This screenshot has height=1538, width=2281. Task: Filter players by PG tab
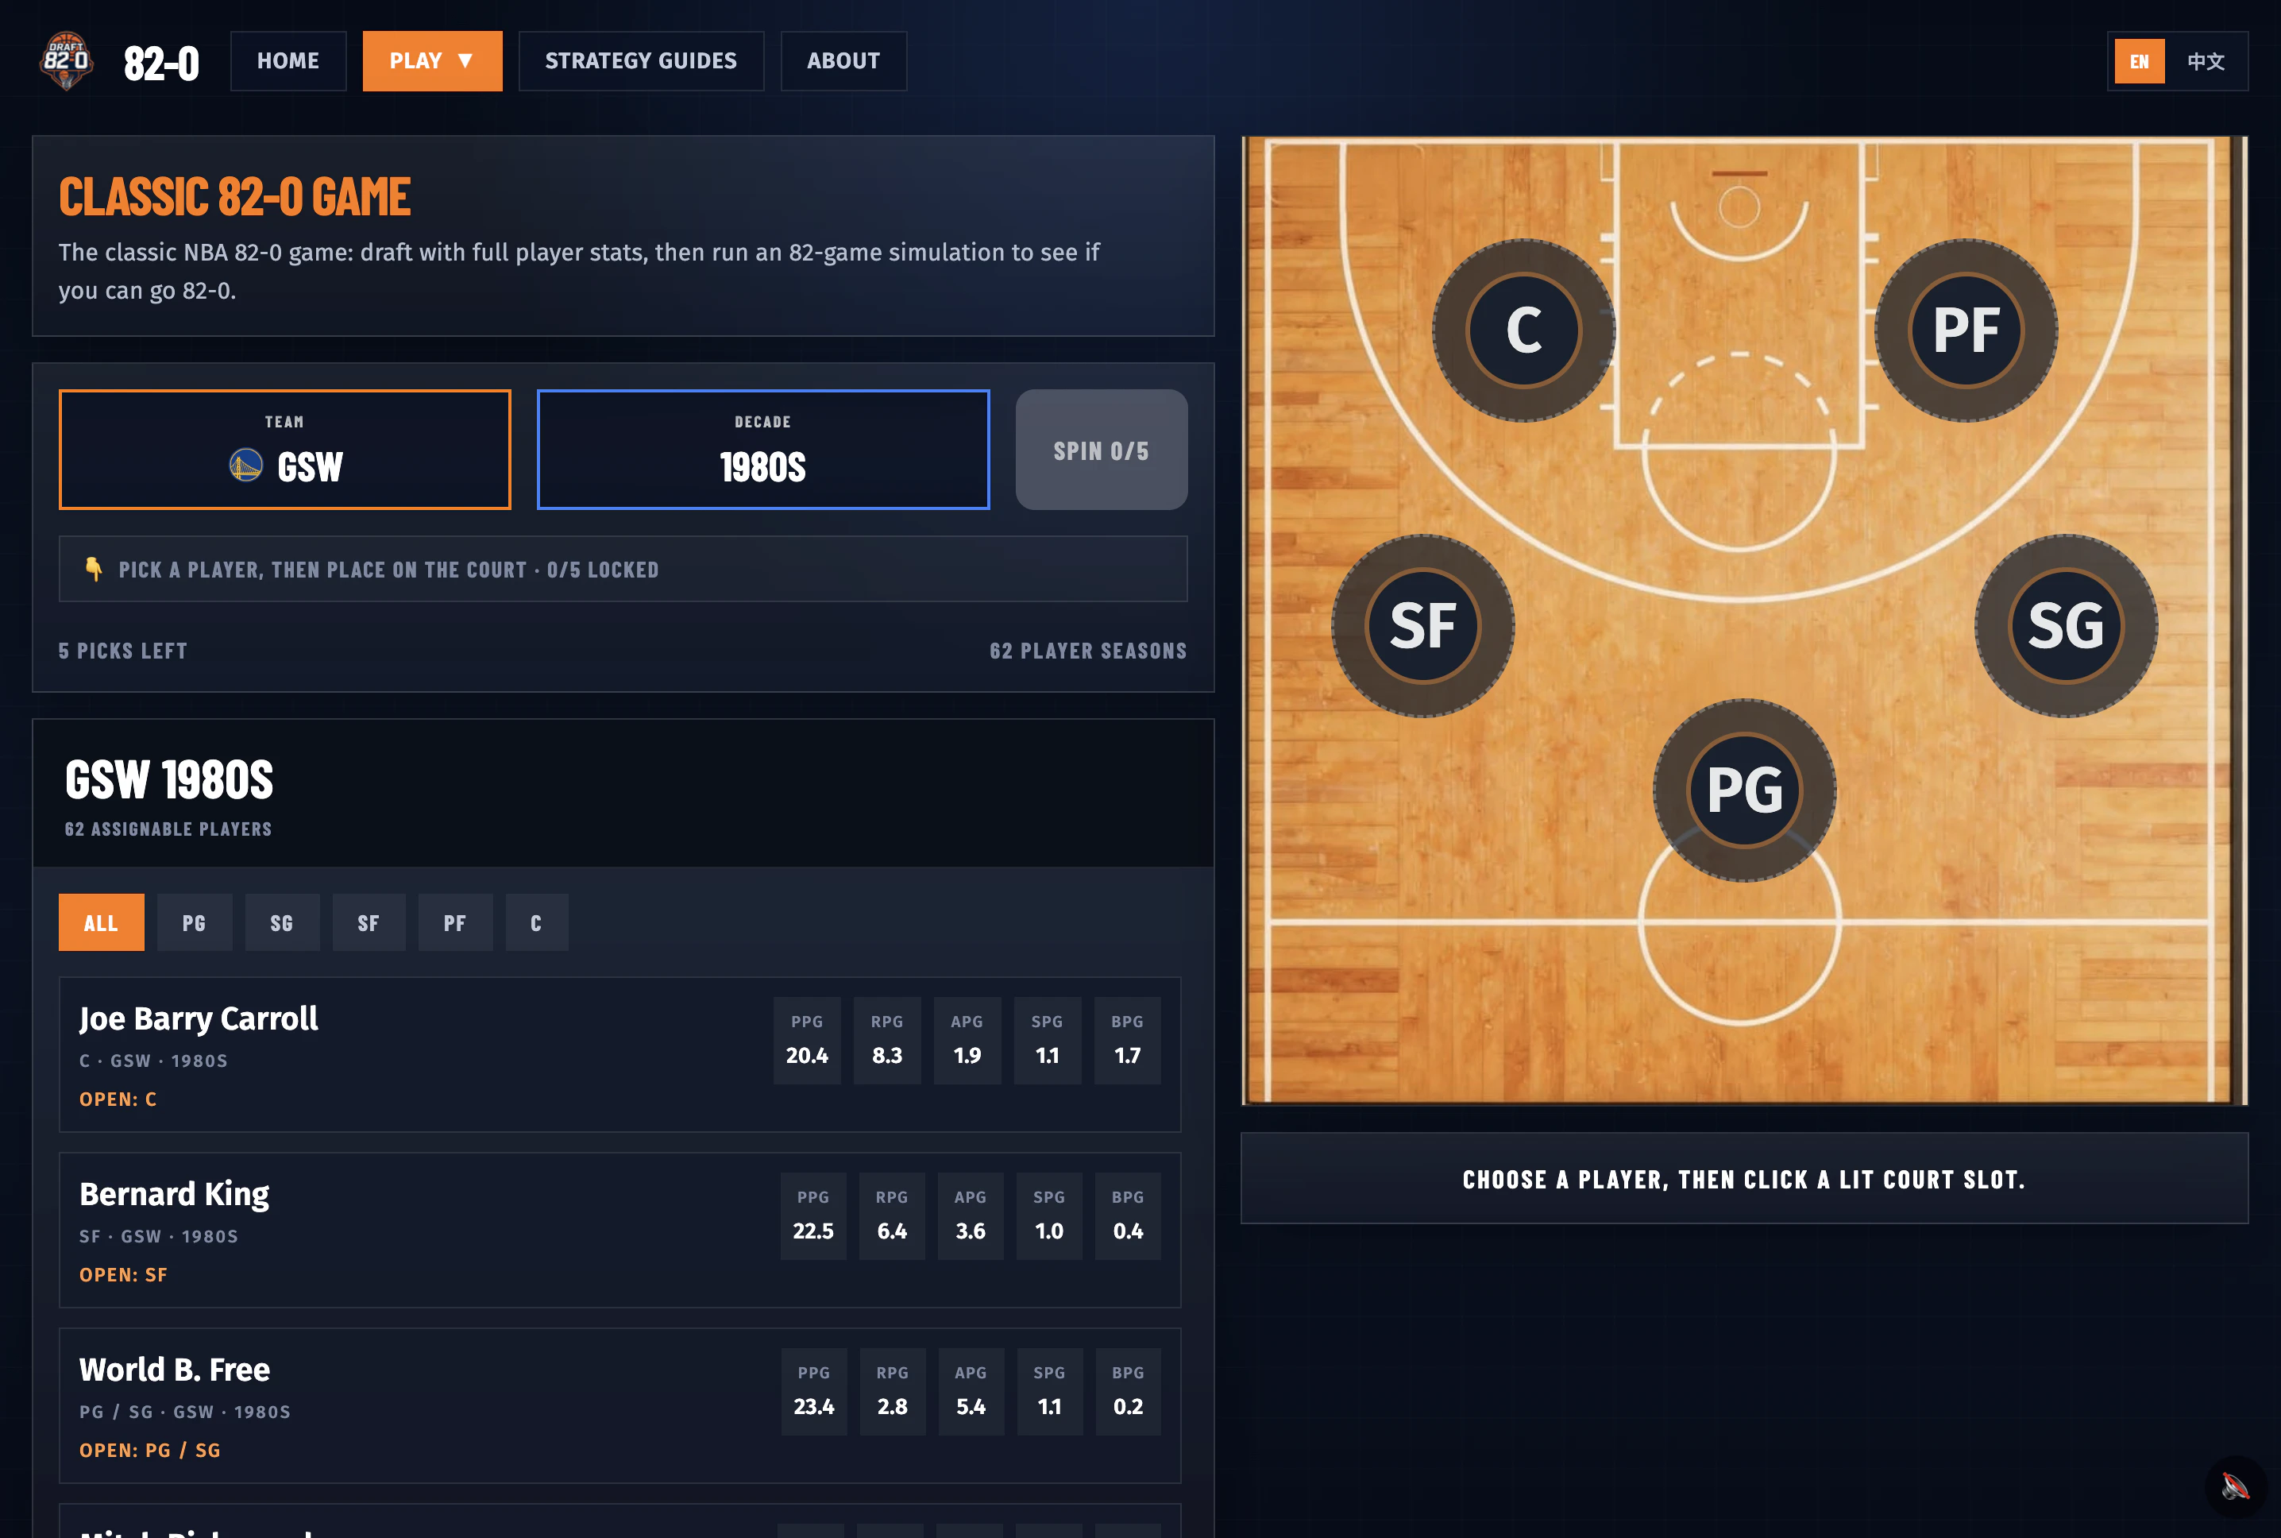point(194,923)
